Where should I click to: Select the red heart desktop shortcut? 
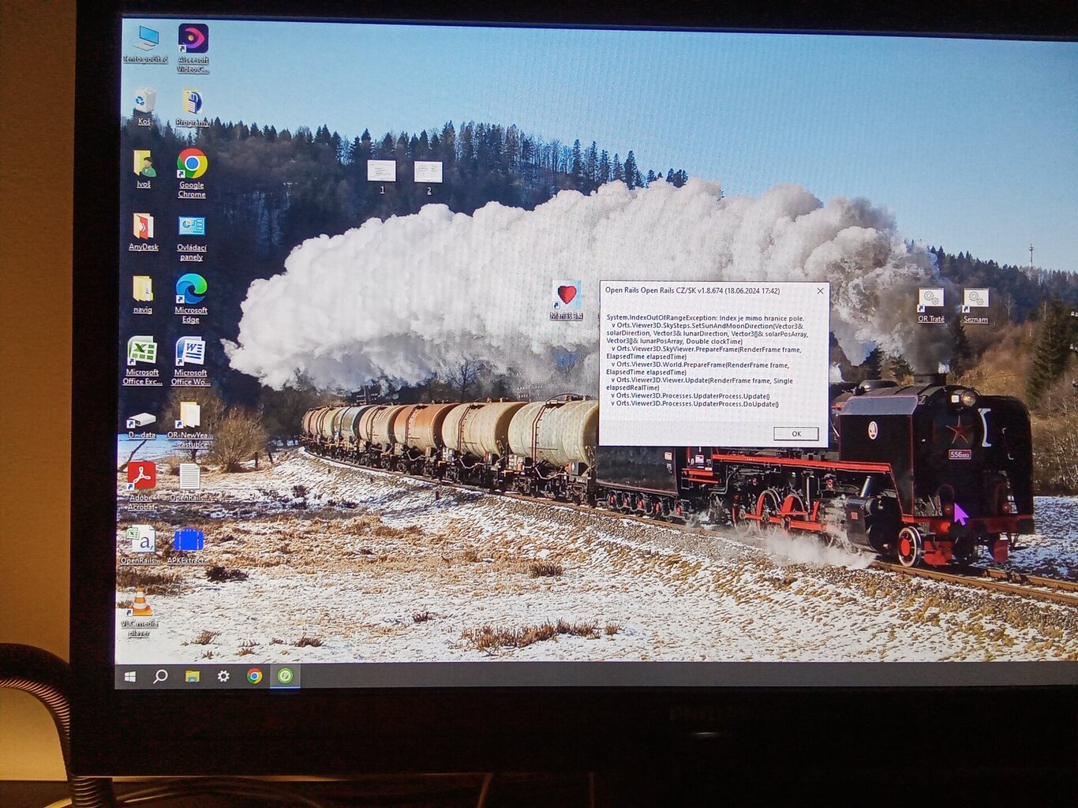point(567,295)
